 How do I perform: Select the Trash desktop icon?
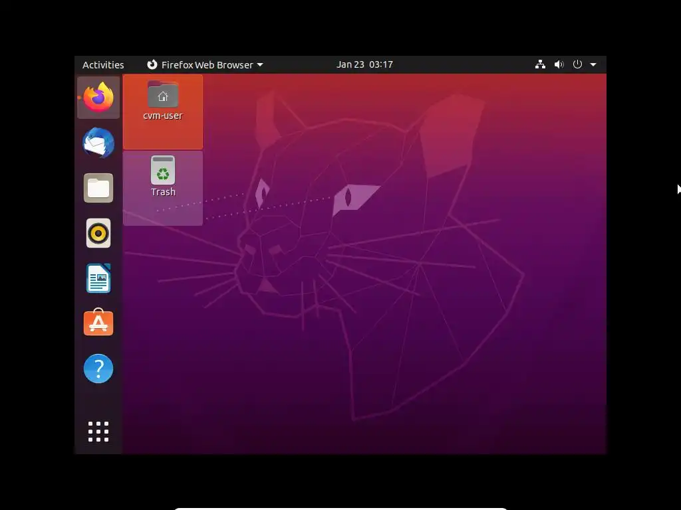click(163, 170)
